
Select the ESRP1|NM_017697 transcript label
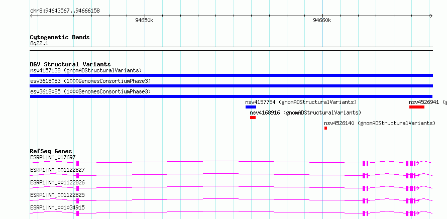(53, 157)
